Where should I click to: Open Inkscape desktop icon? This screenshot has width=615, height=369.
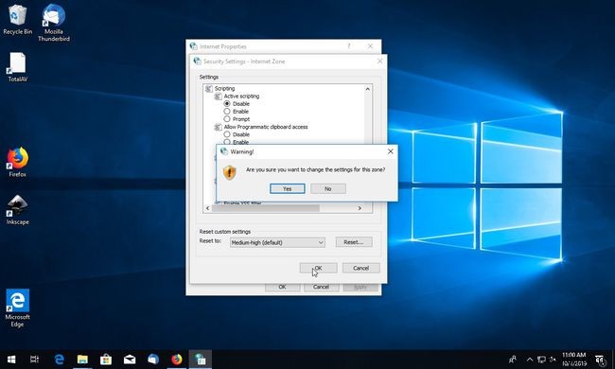tap(17, 210)
